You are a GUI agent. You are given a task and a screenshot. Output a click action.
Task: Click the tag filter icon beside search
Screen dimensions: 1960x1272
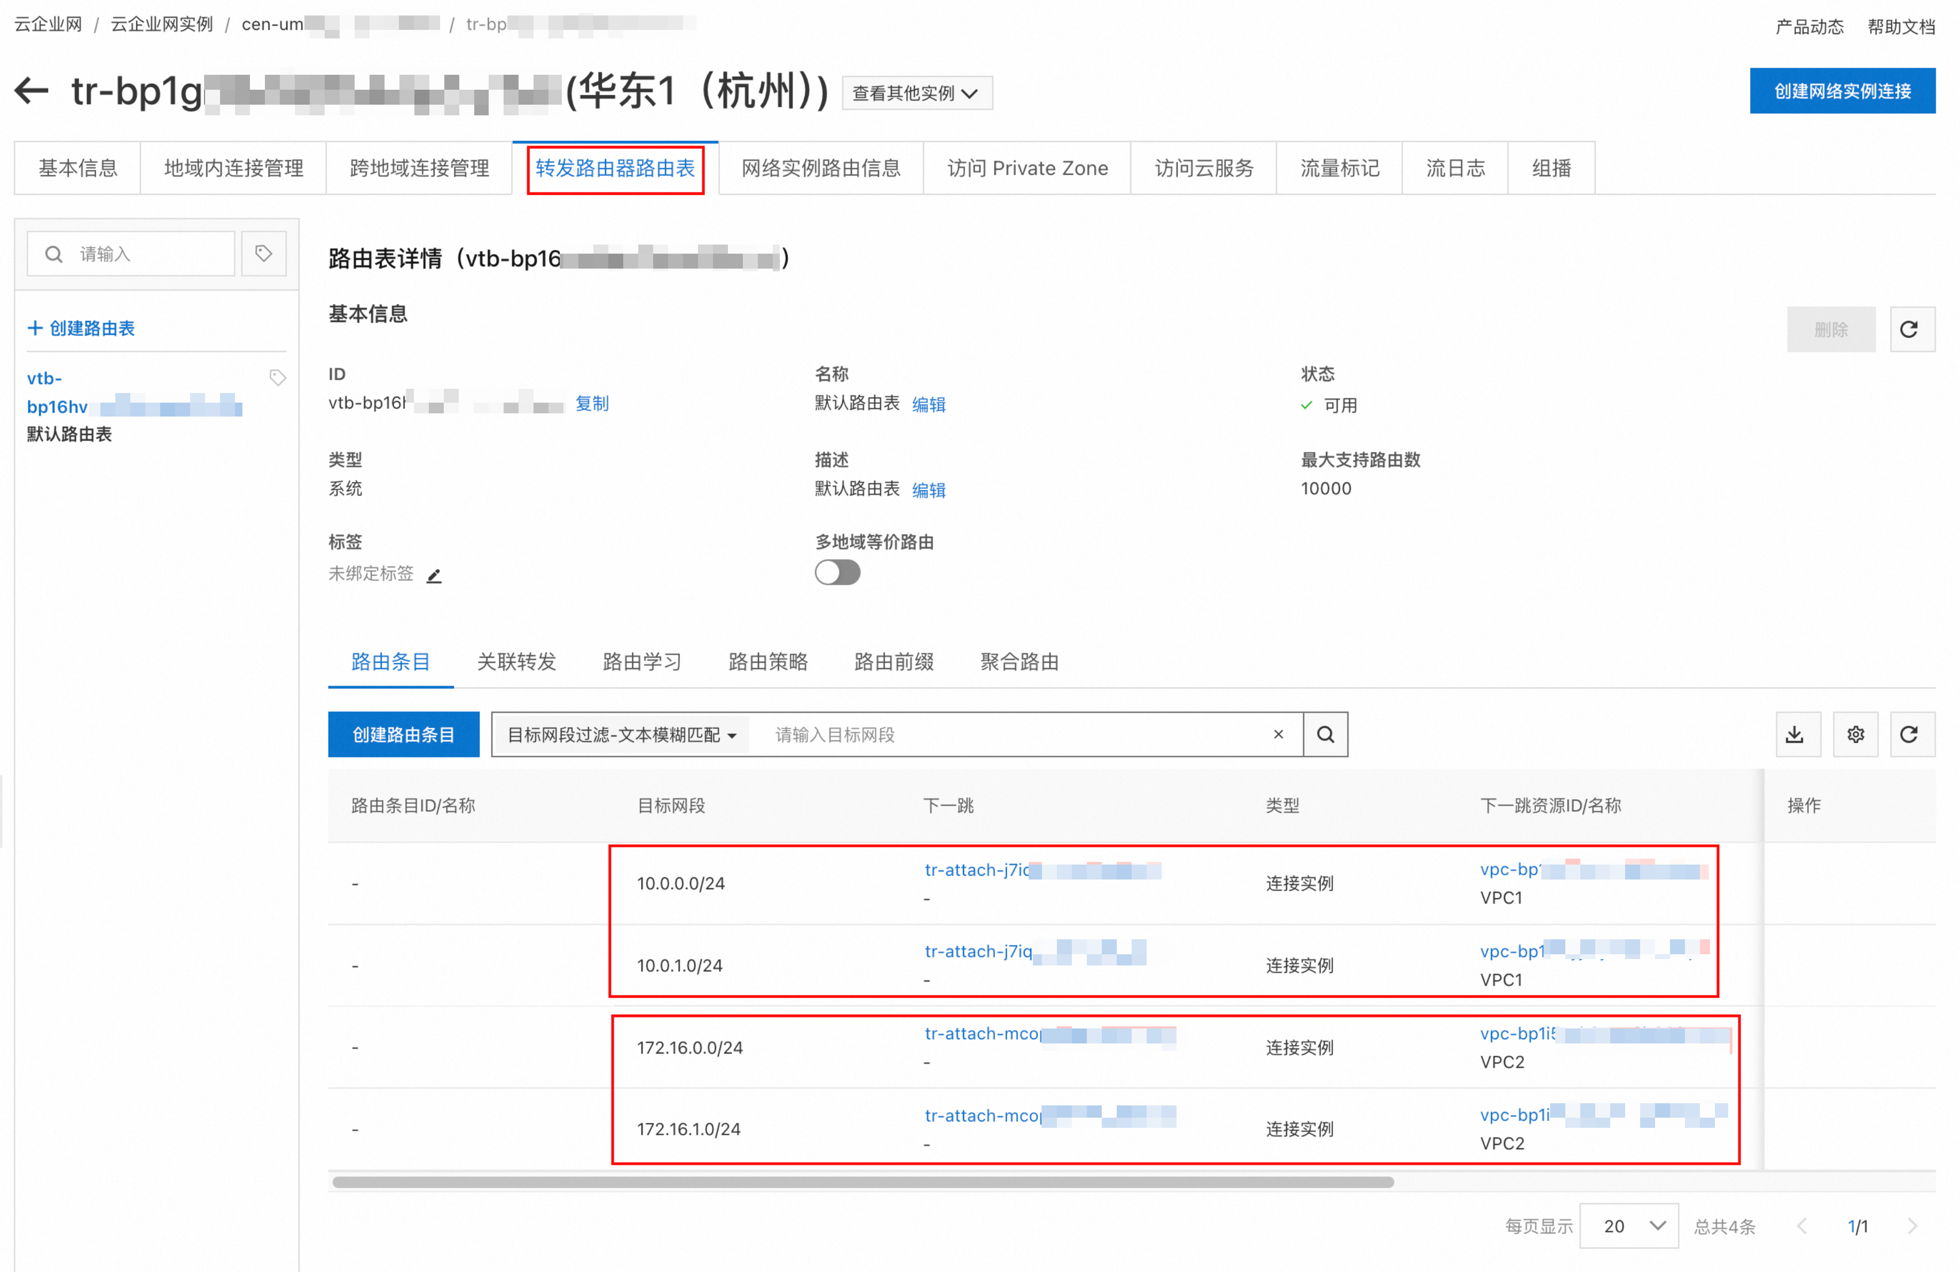point(263,254)
